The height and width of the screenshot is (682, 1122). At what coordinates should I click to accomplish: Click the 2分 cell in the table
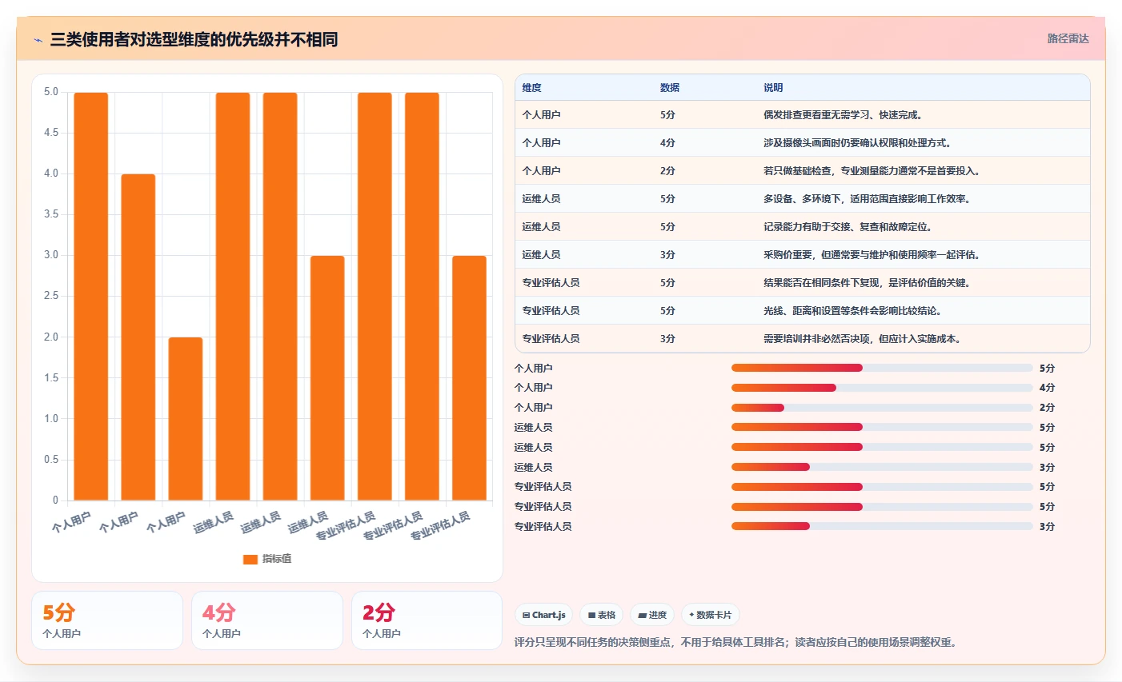point(667,171)
